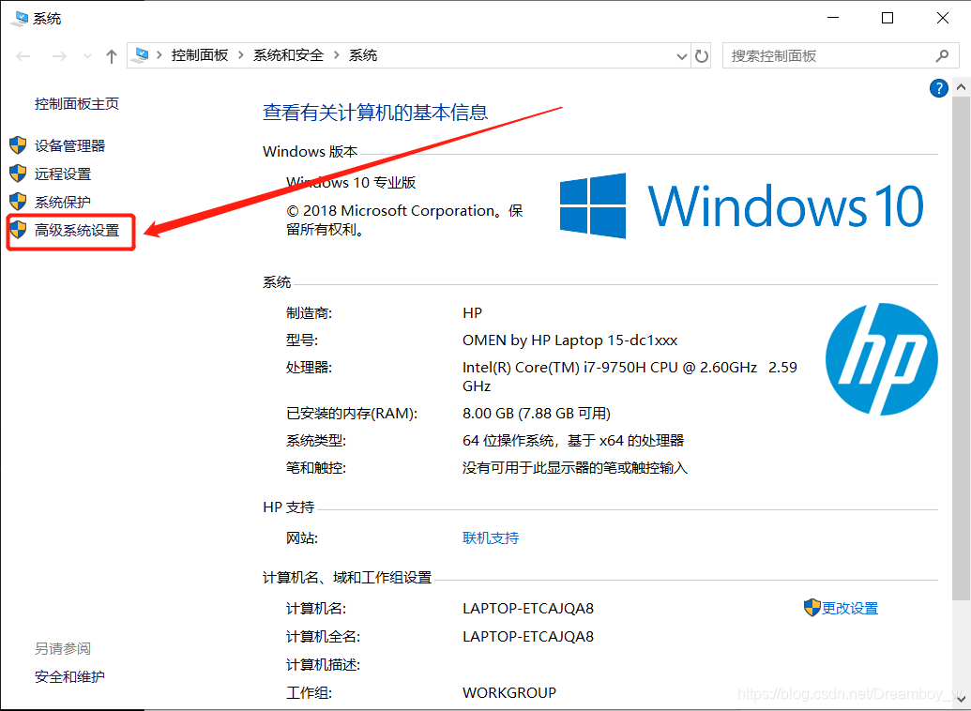Focus the 搜索控制面板 search box
971x711 pixels.
pos(839,55)
